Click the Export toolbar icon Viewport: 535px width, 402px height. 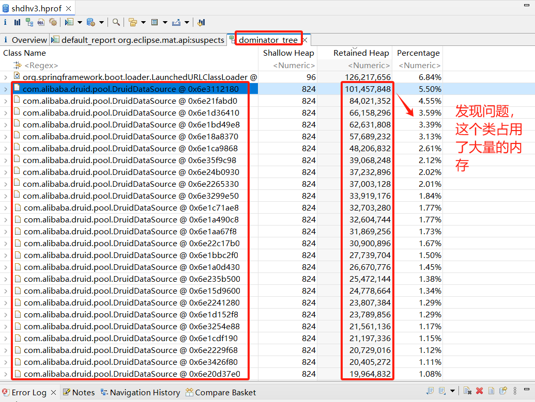pyautogui.click(x=176, y=23)
